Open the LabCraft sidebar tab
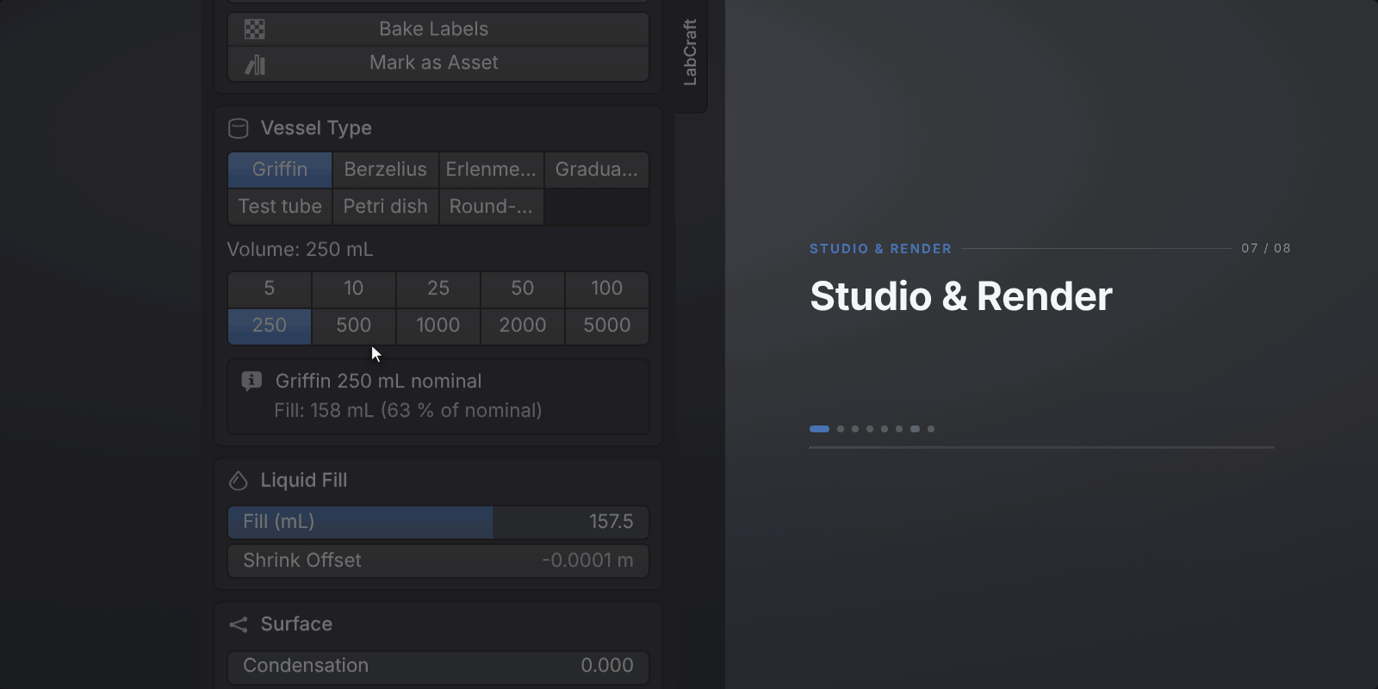Screen dimensions: 1378x689 pyautogui.click(x=691, y=53)
